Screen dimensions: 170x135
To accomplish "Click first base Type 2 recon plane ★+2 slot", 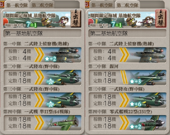I will [x=43, y=55].
